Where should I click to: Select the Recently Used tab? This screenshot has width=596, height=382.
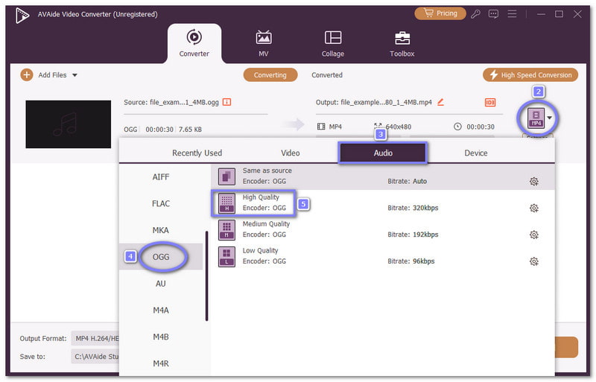click(197, 153)
